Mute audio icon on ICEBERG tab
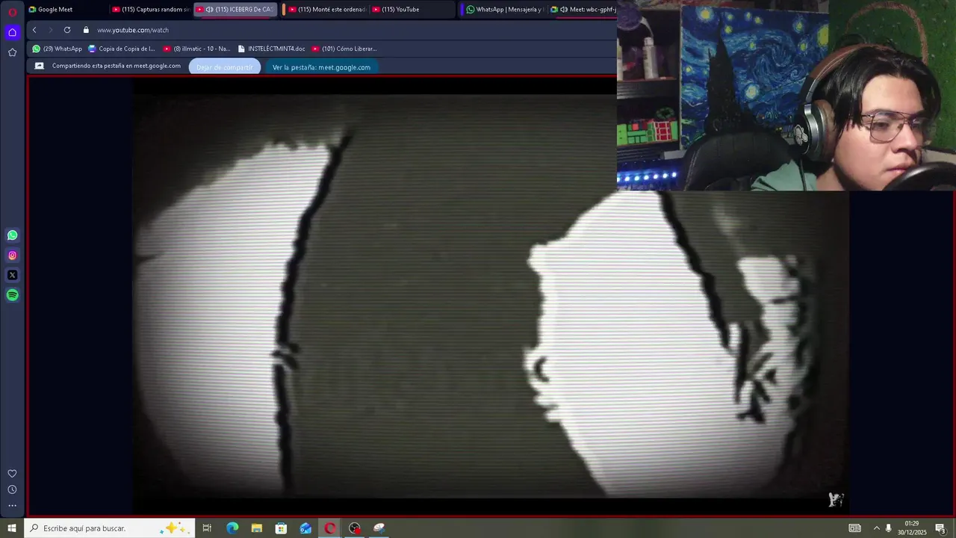 point(209,10)
